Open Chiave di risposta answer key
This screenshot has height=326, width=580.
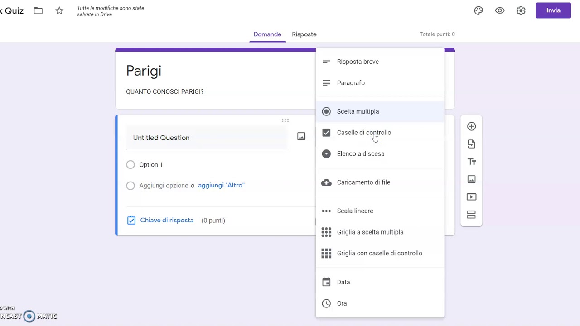point(167,220)
